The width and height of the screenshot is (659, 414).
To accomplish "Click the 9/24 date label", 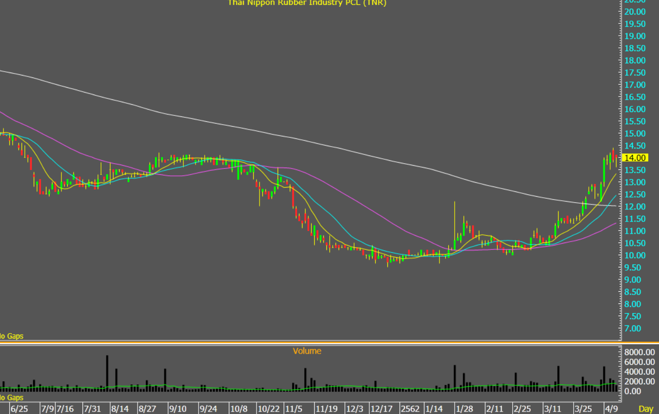I will pyautogui.click(x=208, y=408).
